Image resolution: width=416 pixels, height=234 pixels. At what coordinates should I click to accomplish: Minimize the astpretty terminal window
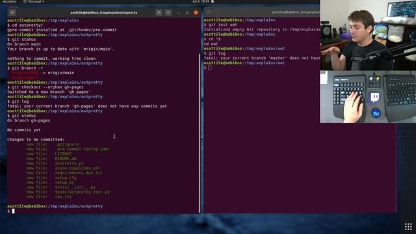[179, 12]
